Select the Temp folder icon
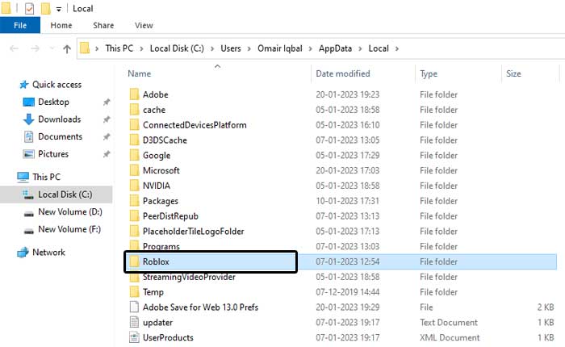Image resolution: width=565 pixels, height=347 pixels. (134, 292)
